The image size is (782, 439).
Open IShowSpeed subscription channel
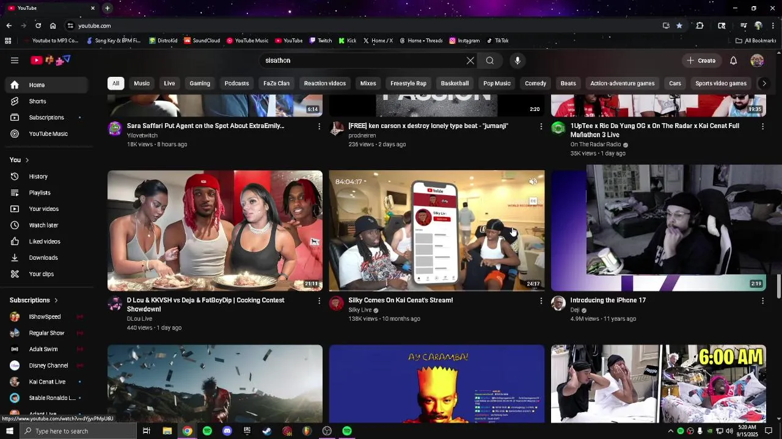pyautogui.click(x=47, y=316)
